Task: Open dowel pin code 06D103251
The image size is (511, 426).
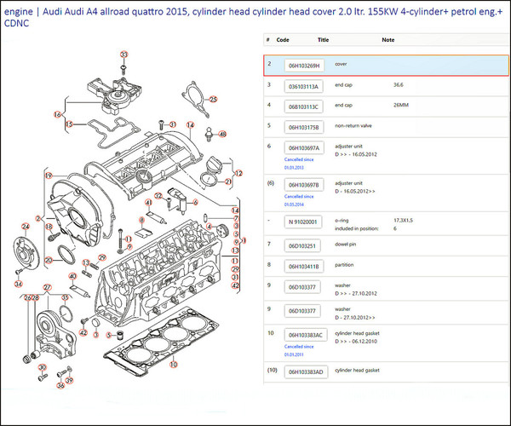Action: (x=304, y=245)
